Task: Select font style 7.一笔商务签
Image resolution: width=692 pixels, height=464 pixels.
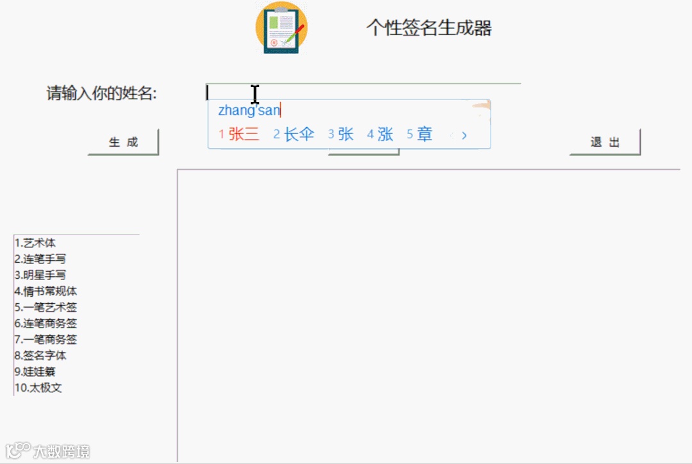Action: point(46,339)
